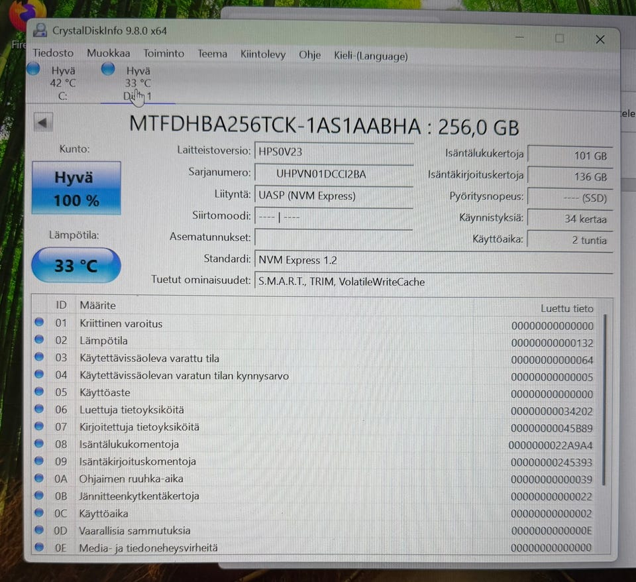Screen dimensions: 636x582
Task: Click the previous disk arrow button
Action: [x=44, y=122]
